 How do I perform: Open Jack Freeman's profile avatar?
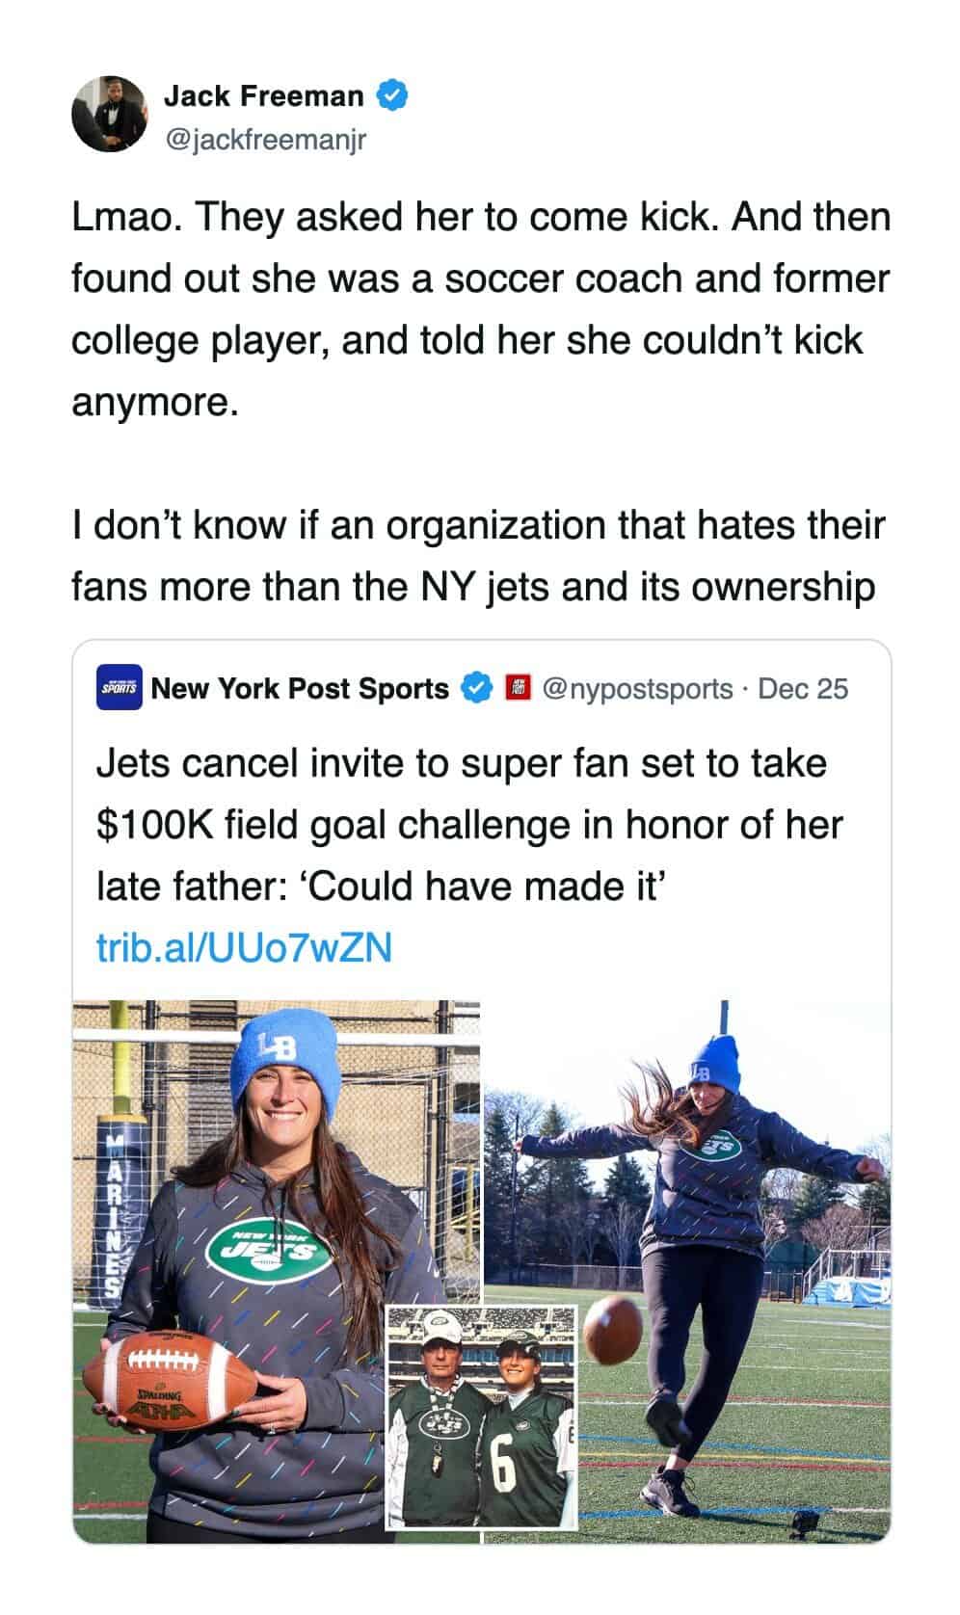point(108,114)
